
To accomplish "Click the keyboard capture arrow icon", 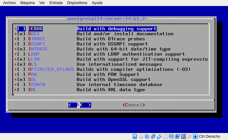I will (x=195, y=137).
